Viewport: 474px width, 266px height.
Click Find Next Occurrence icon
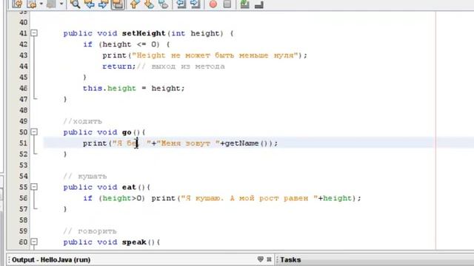tap(103, 4)
